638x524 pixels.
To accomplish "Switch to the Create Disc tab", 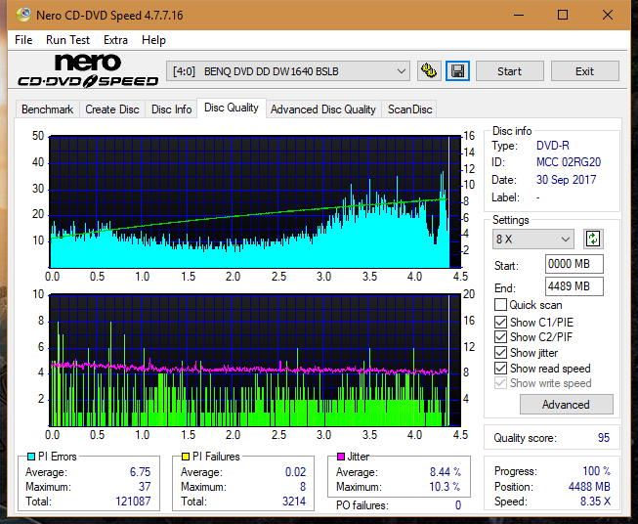I will 112,109.
